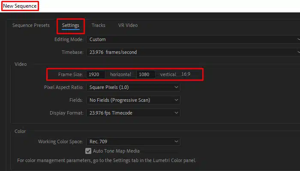The width and height of the screenshot is (300, 171).
Task: Select the Tracks tab
Action: coord(98,25)
